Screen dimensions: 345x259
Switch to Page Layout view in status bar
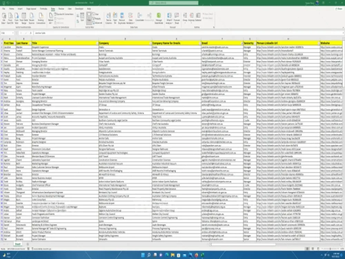(313, 249)
